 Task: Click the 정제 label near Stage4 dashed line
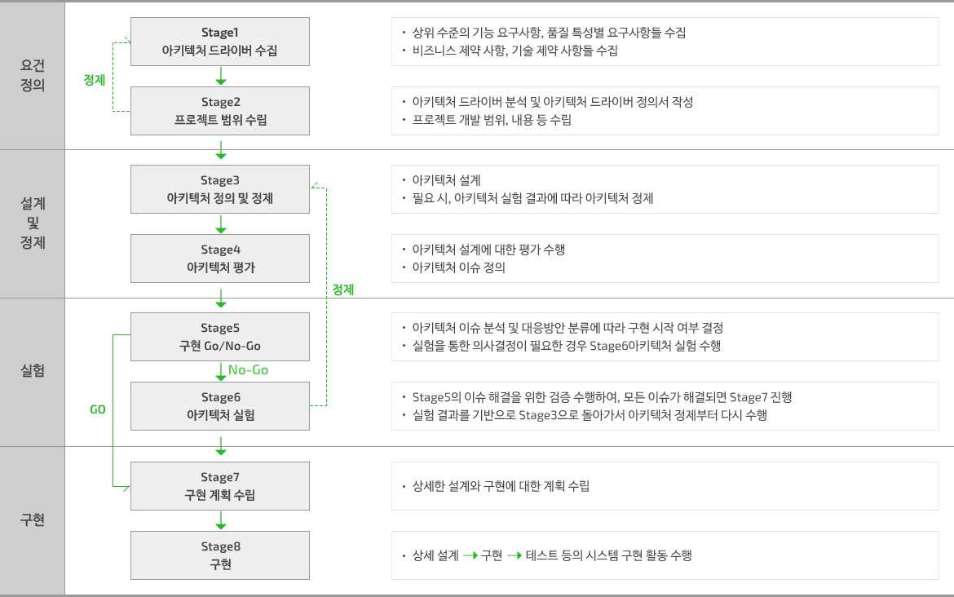pyautogui.click(x=343, y=290)
